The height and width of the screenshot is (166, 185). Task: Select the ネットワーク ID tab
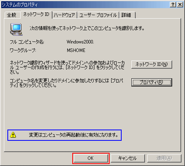click(36, 14)
